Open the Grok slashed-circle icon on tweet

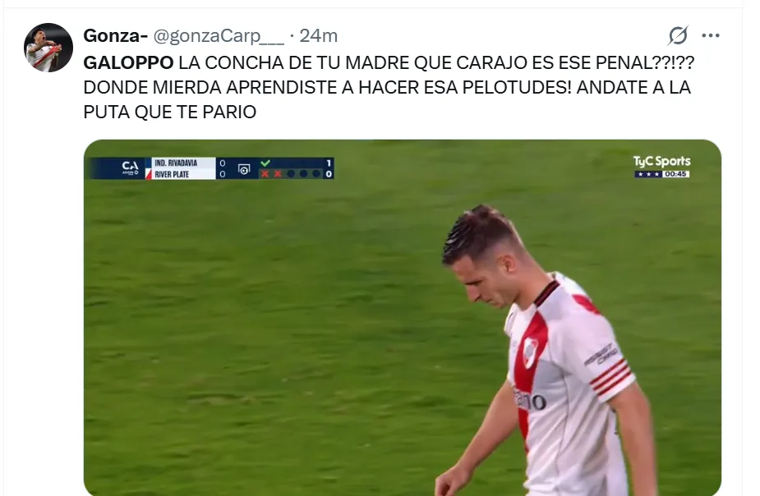pos(678,35)
